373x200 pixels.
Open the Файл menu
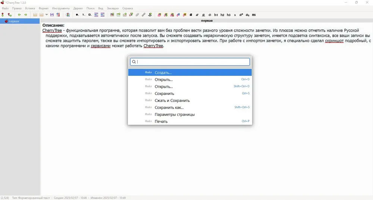pyautogui.click(x=5, y=8)
